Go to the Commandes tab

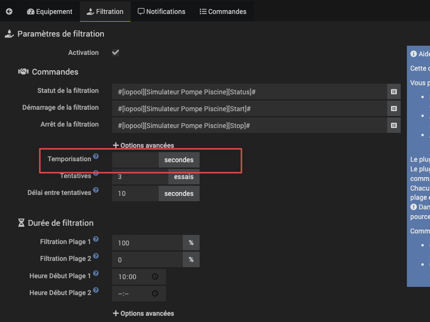(223, 12)
